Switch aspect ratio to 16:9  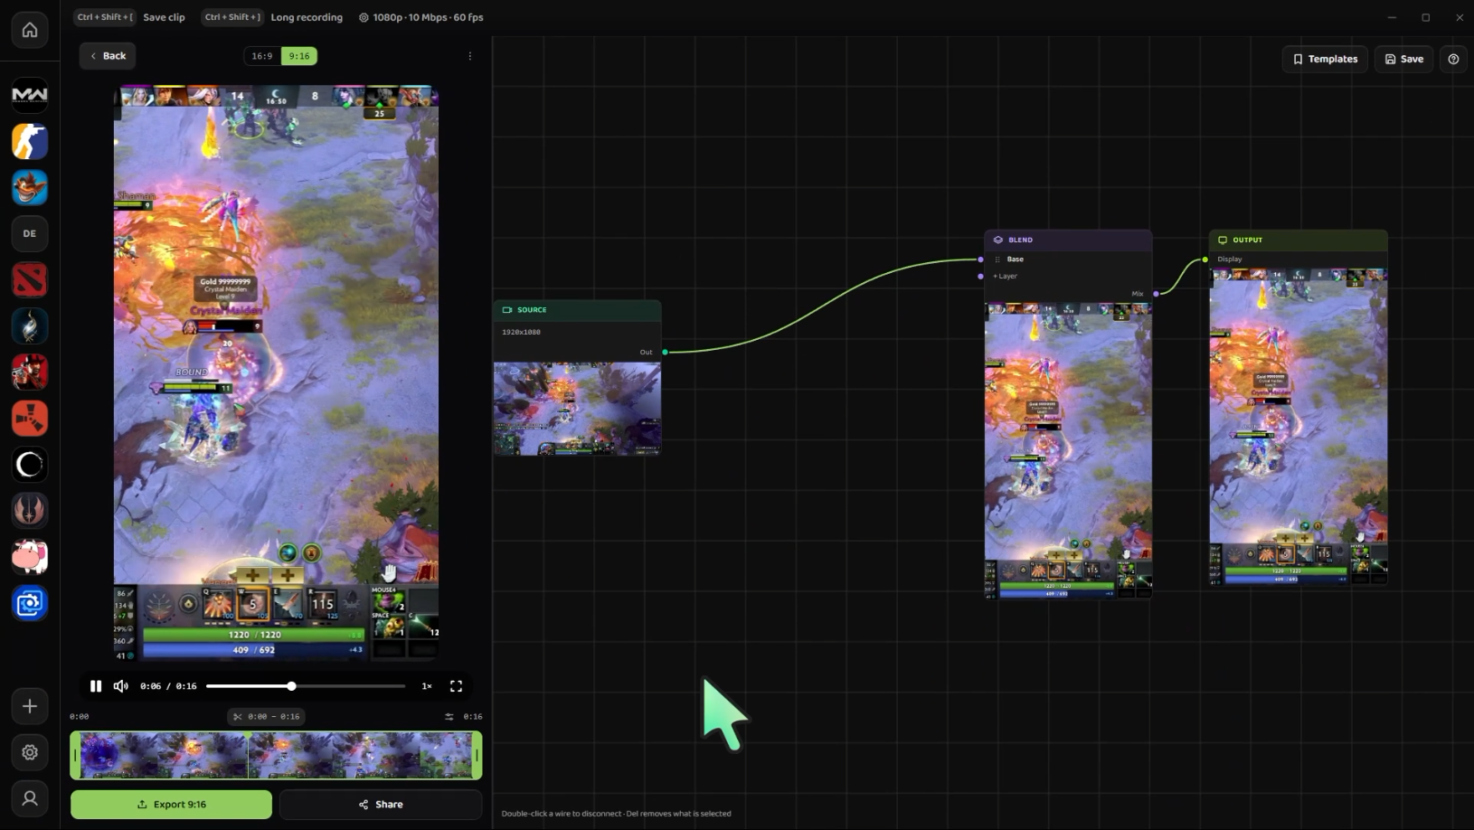tap(262, 56)
